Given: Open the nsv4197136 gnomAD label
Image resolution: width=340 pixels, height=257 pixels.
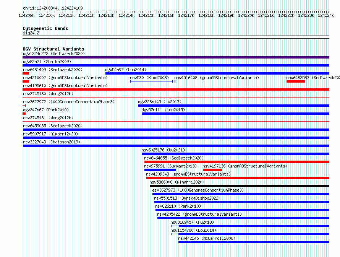Looking at the screenshot, I should coord(245,166).
